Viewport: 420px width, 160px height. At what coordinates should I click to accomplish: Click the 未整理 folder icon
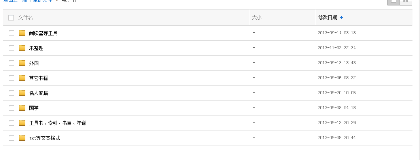coord(22,48)
